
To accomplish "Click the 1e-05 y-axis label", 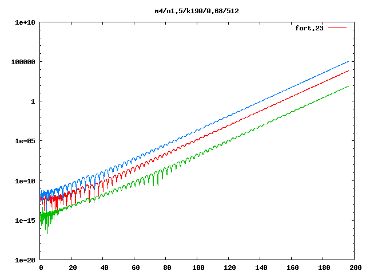I will pyautogui.click(x=25, y=141).
